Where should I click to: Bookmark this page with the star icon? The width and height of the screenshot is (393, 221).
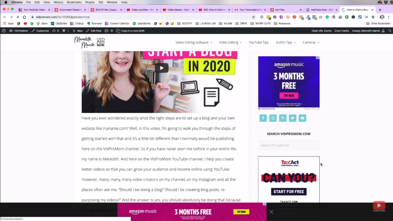tap(253, 17)
